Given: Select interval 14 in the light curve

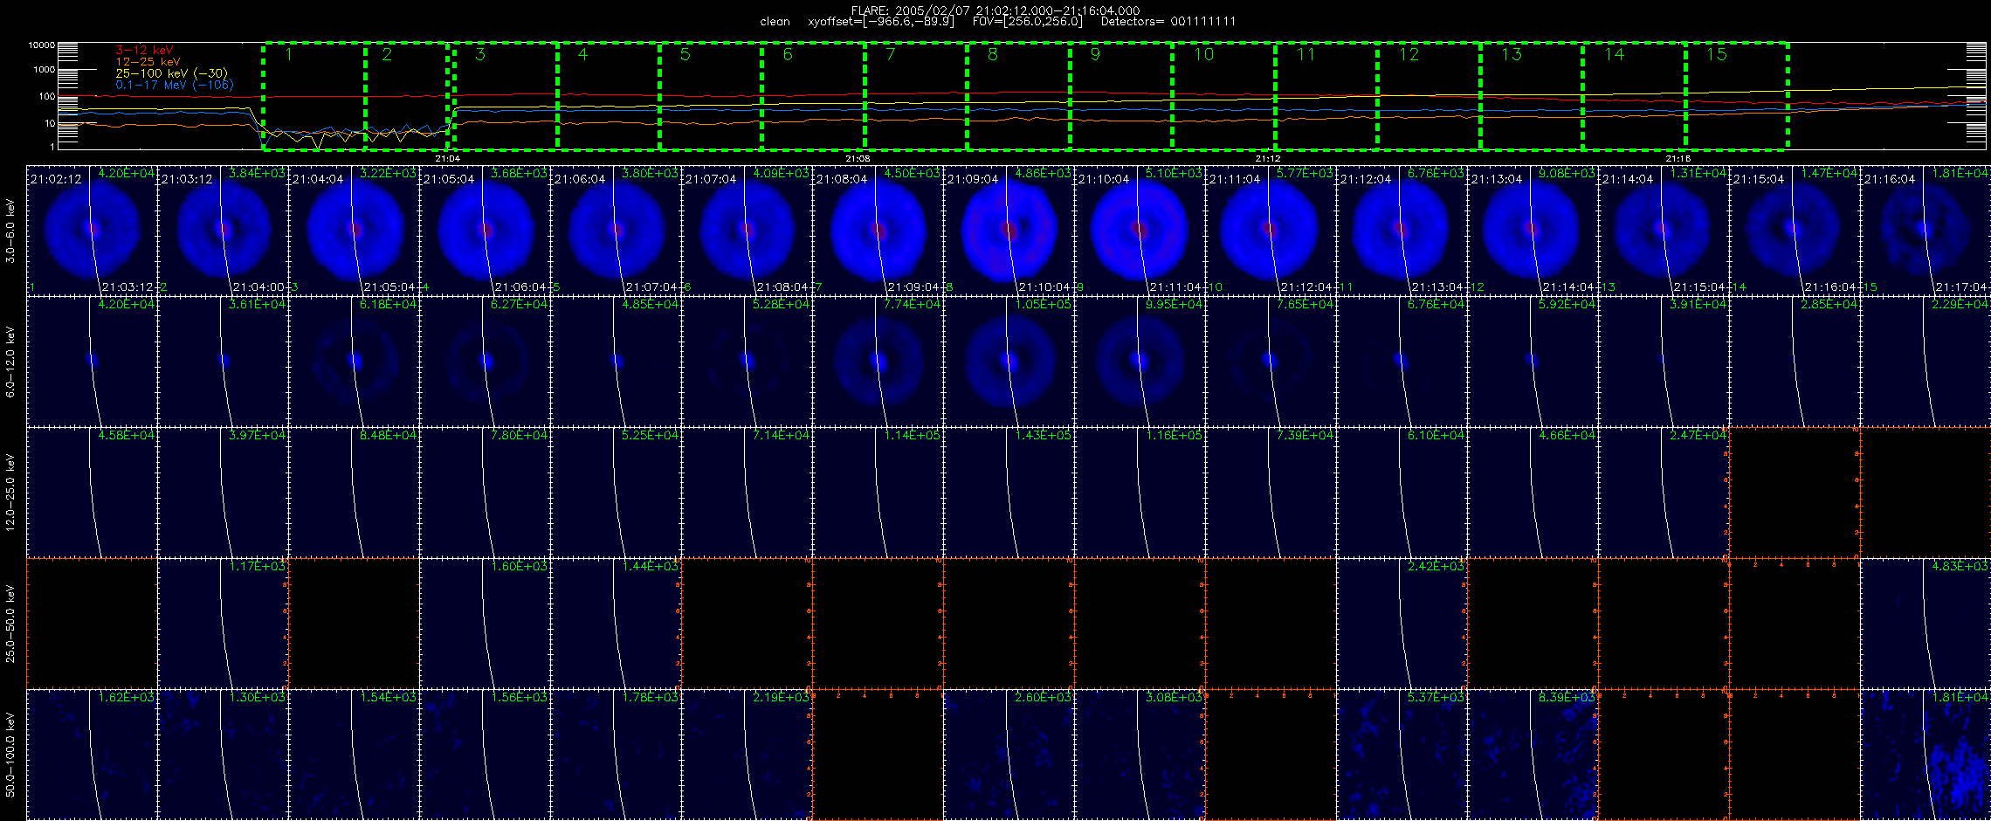Looking at the screenshot, I should [x=1634, y=95].
